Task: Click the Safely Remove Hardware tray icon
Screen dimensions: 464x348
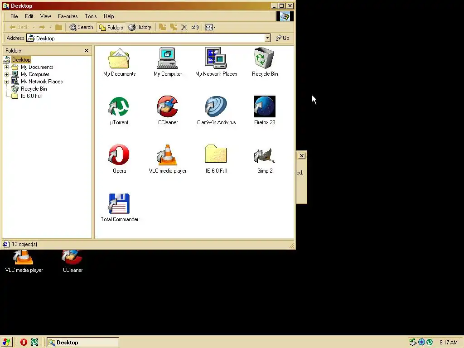Action: 413,343
